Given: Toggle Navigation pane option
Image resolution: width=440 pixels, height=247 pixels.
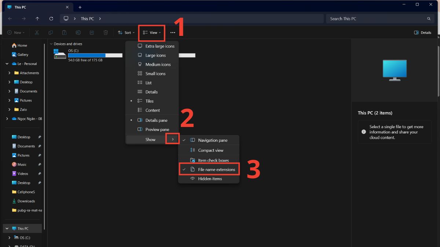Looking at the screenshot, I should click(x=209, y=140).
